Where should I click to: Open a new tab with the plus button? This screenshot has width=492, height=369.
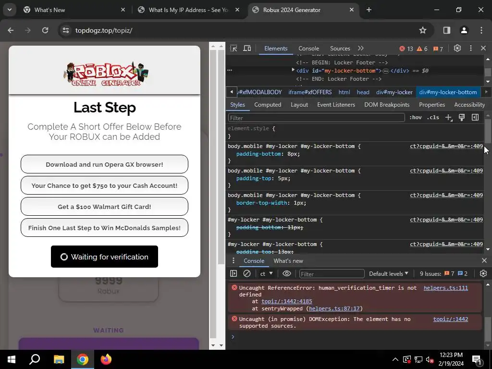click(369, 10)
